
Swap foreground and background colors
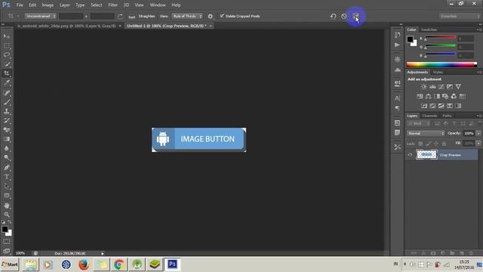tap(10, 222)
